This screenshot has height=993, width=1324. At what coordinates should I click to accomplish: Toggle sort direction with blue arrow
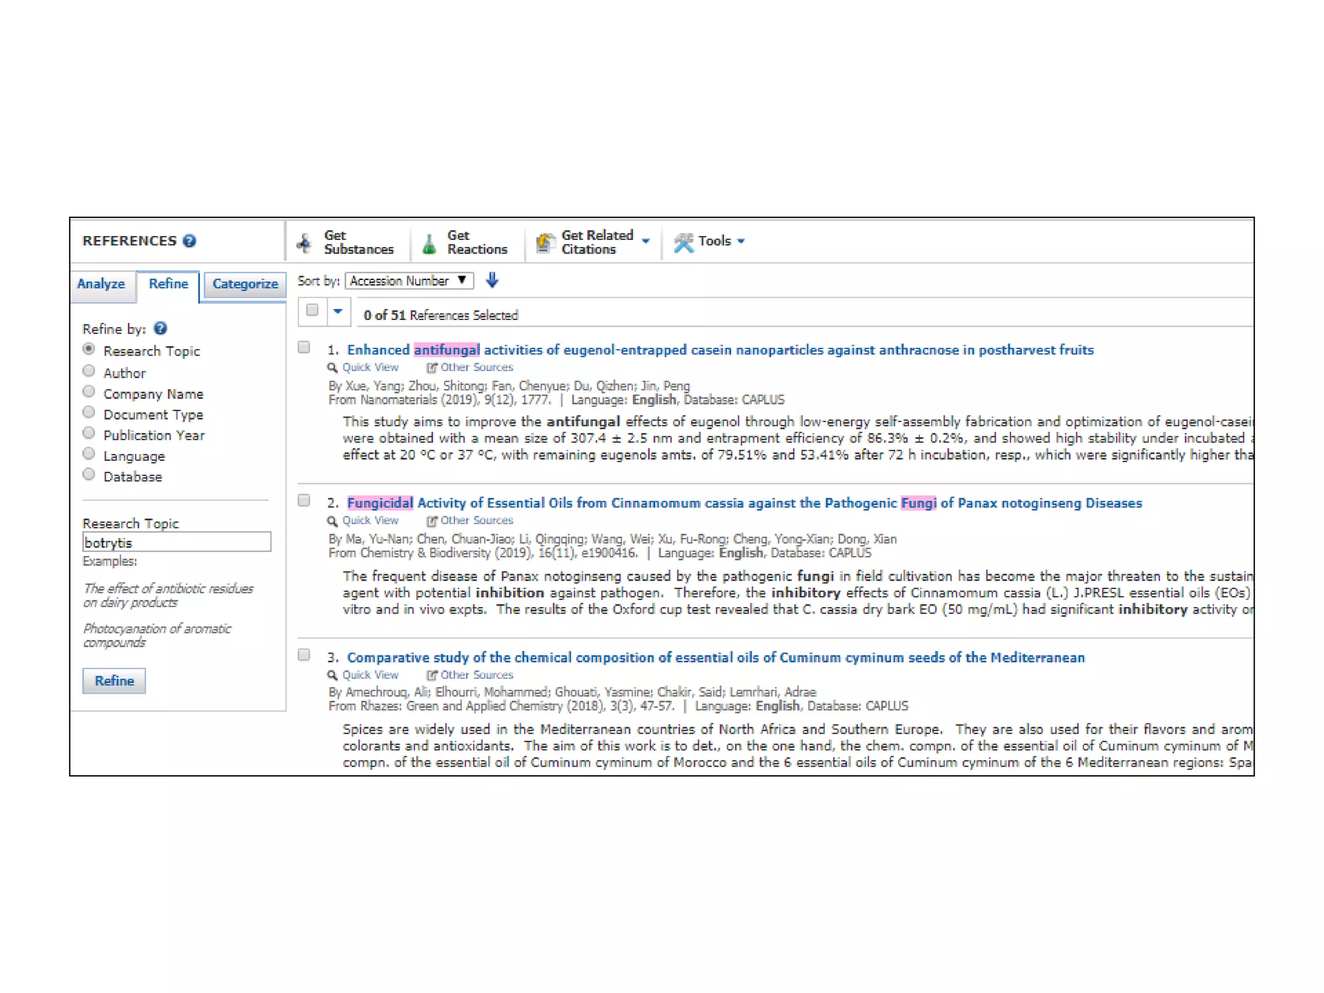click(492, 281)
